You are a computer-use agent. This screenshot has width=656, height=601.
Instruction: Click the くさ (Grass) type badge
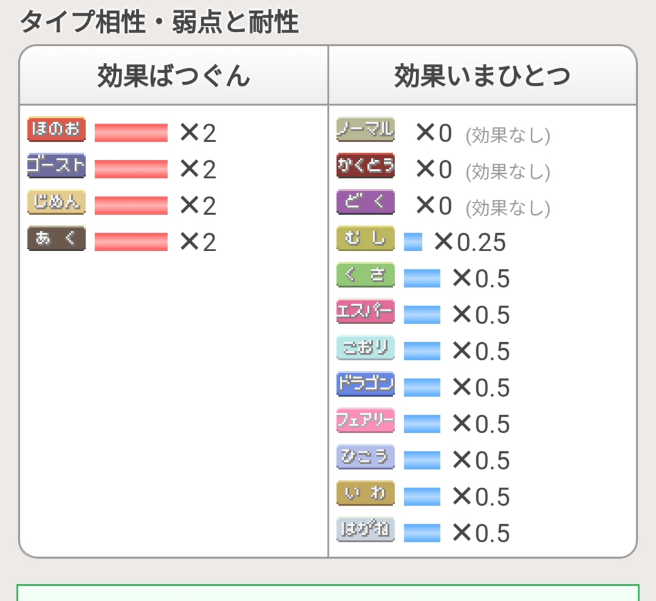365,275
